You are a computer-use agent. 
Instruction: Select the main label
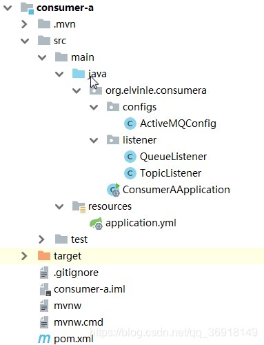coord(83,57)
